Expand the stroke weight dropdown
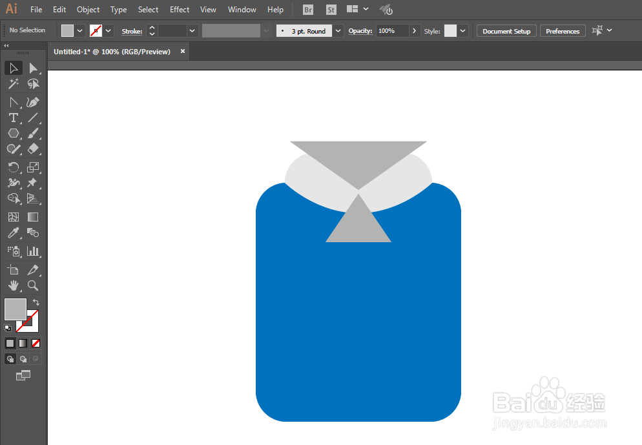The height and width of the screenshot is (445, 642). [192, 31]
